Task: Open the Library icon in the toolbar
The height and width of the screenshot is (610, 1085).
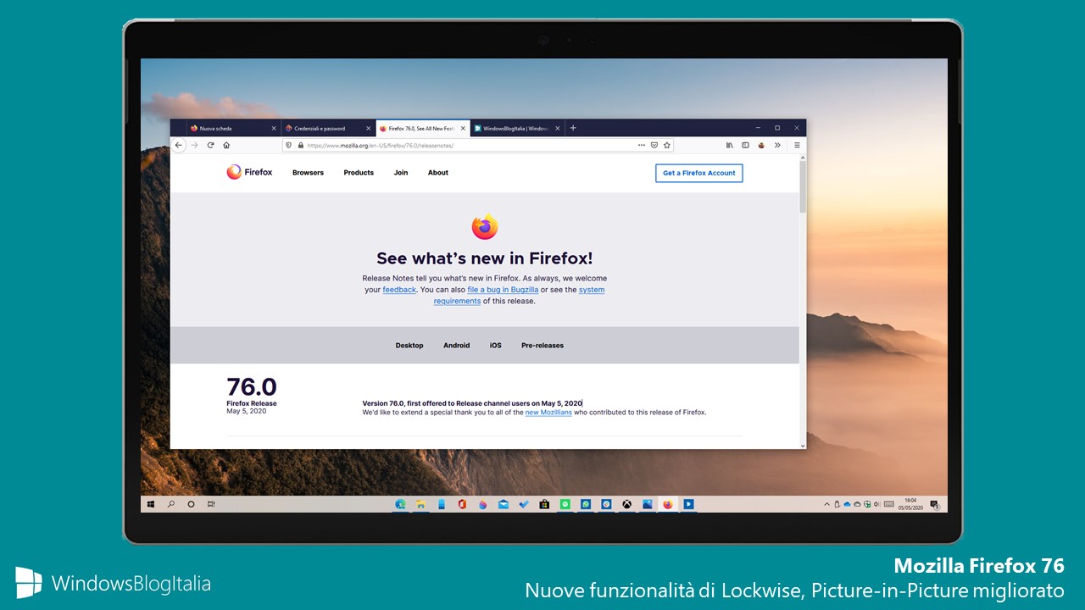Action: coord(730,145)
